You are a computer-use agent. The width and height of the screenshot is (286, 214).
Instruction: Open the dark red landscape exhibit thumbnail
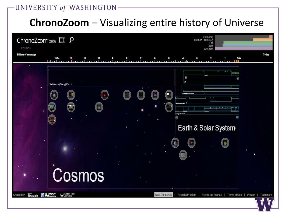(52, 120)
